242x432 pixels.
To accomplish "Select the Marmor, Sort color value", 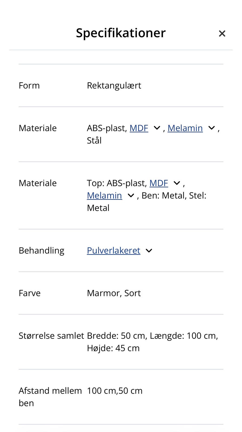I will click(x=114, y=293).
